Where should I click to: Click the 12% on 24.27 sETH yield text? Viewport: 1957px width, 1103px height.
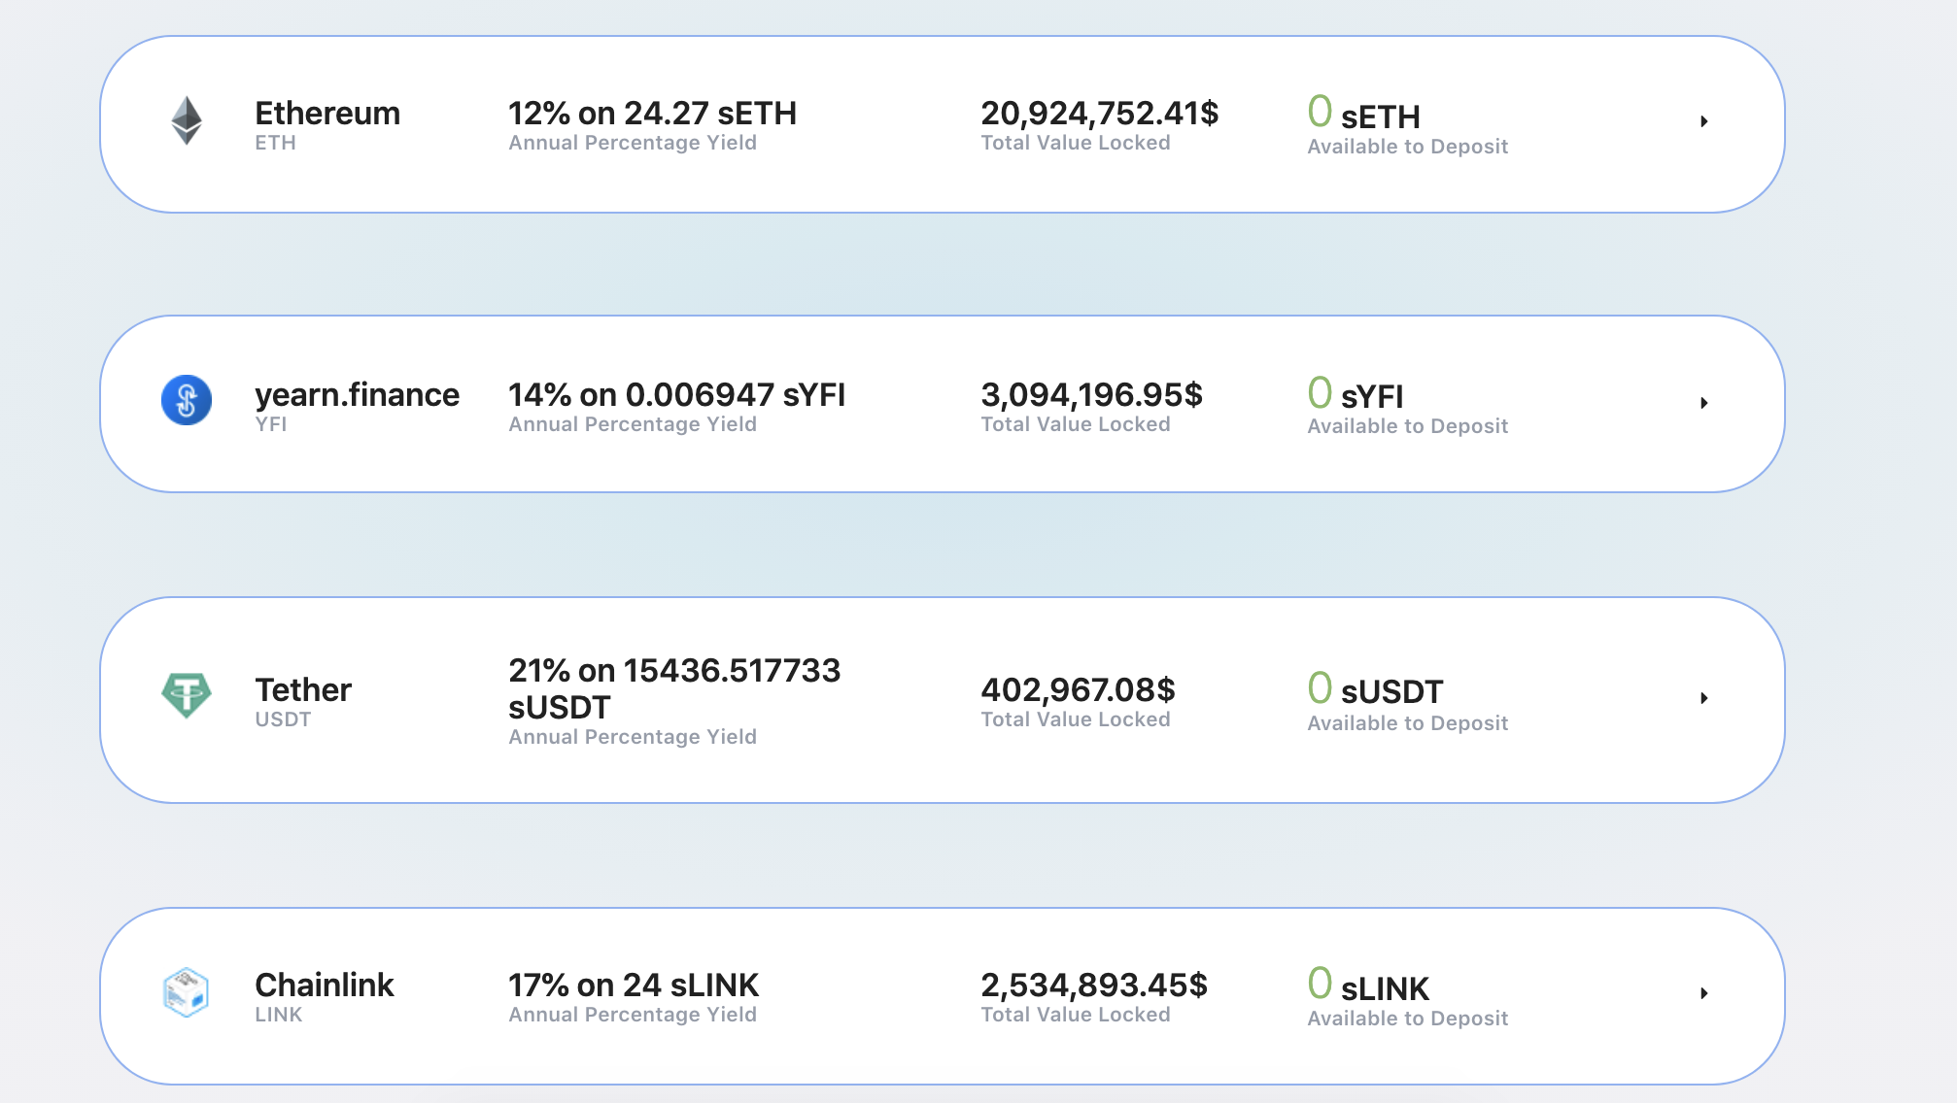[x=652, y=114]
